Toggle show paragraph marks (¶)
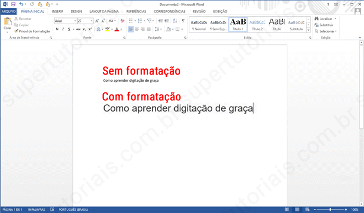The width and height of the screenshot is (364, 213). pyautogui.click(x=183, y=21)
